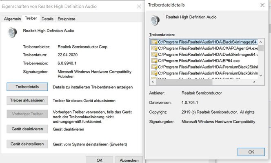The image size is (271, 163).
Task: Click the Treiberdetails button
Action: click(27, 87)
